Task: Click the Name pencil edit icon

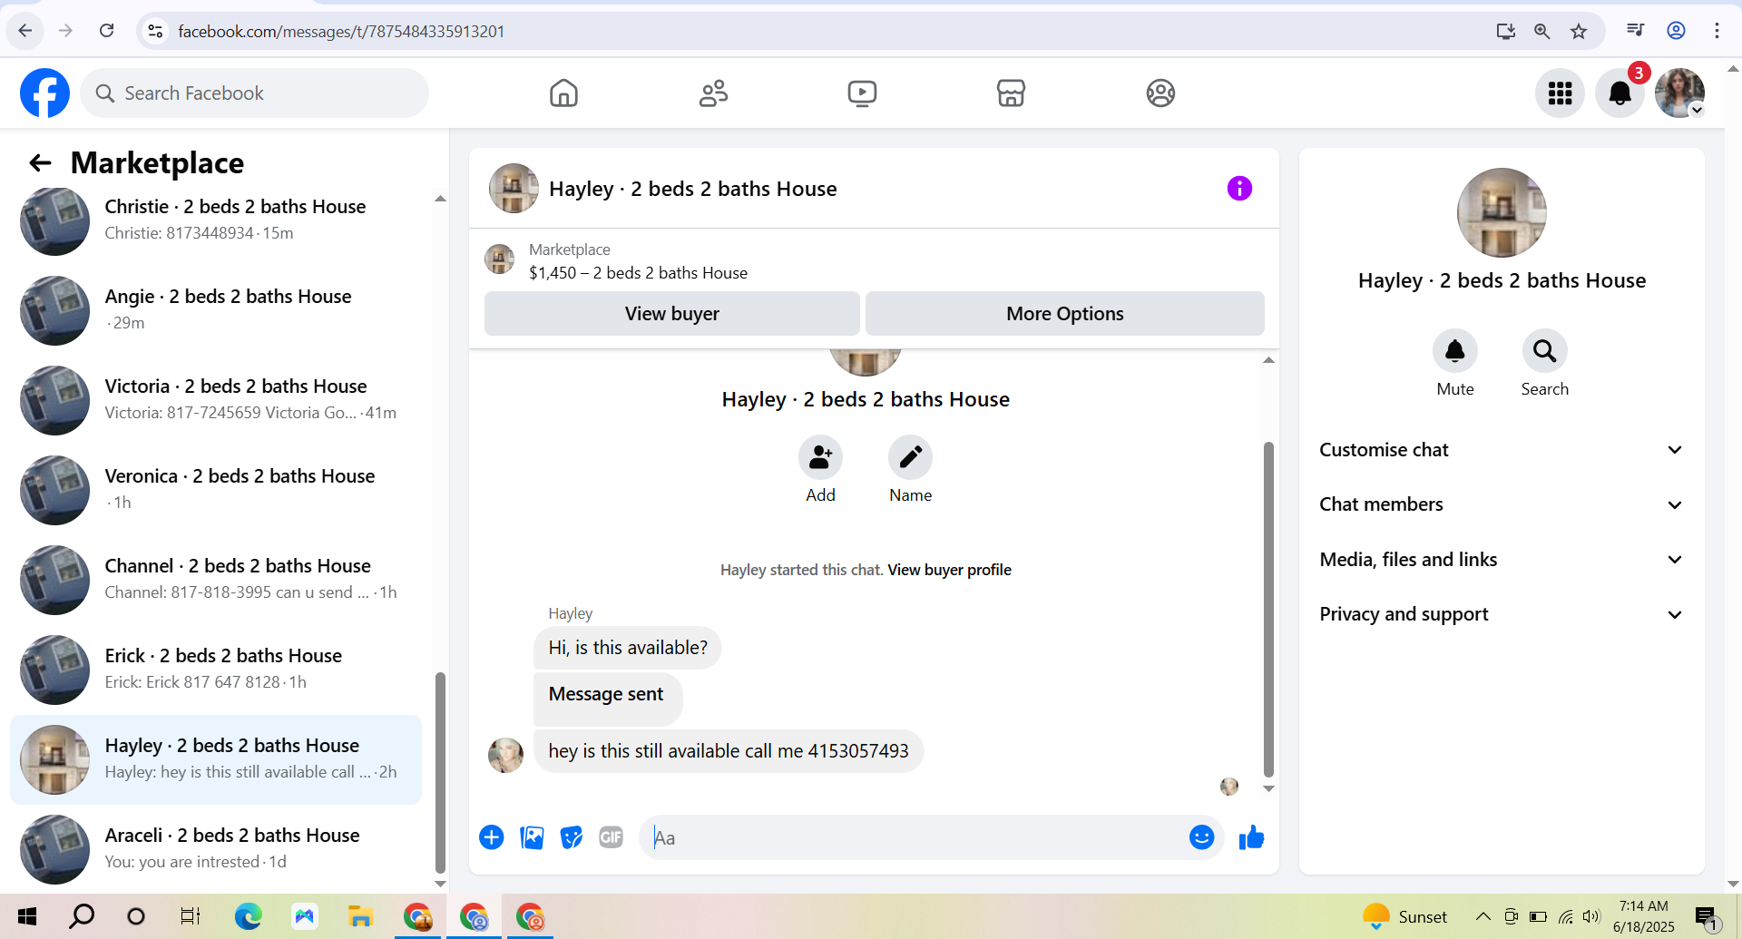Action: click(910, 457)
